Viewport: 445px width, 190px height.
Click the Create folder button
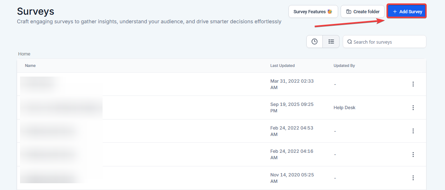click(x=362, y=12)
